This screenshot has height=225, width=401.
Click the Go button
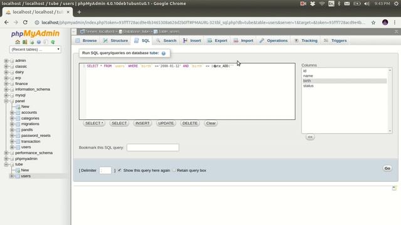[x=387, y=168]
